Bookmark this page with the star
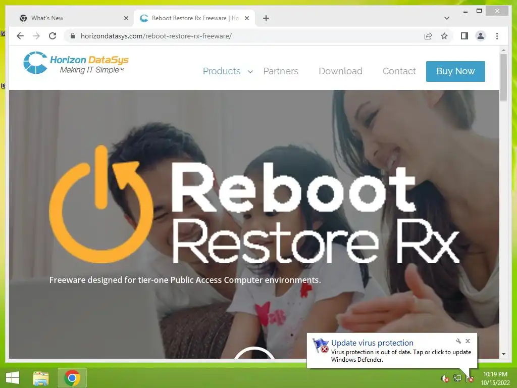The image size is (517, 388). click(x=444, y=36)
